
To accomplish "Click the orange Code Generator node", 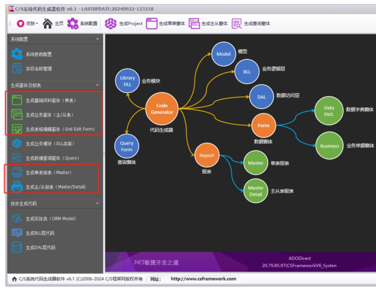I will (x=162, y=109).
